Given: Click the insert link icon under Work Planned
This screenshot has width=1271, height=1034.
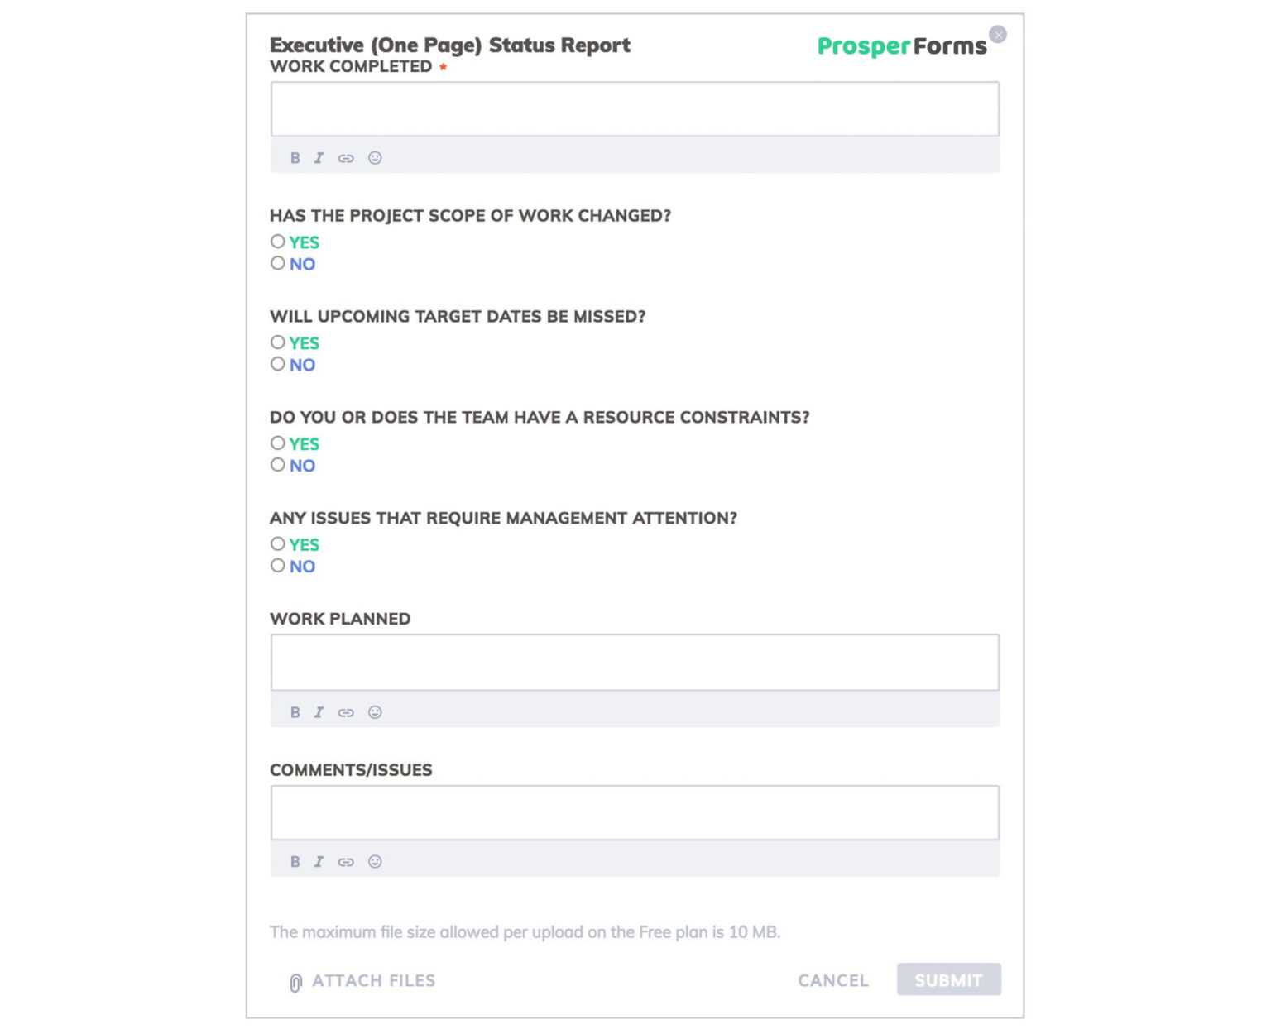Looking at the screenshot, I should [x=345, y=712].
